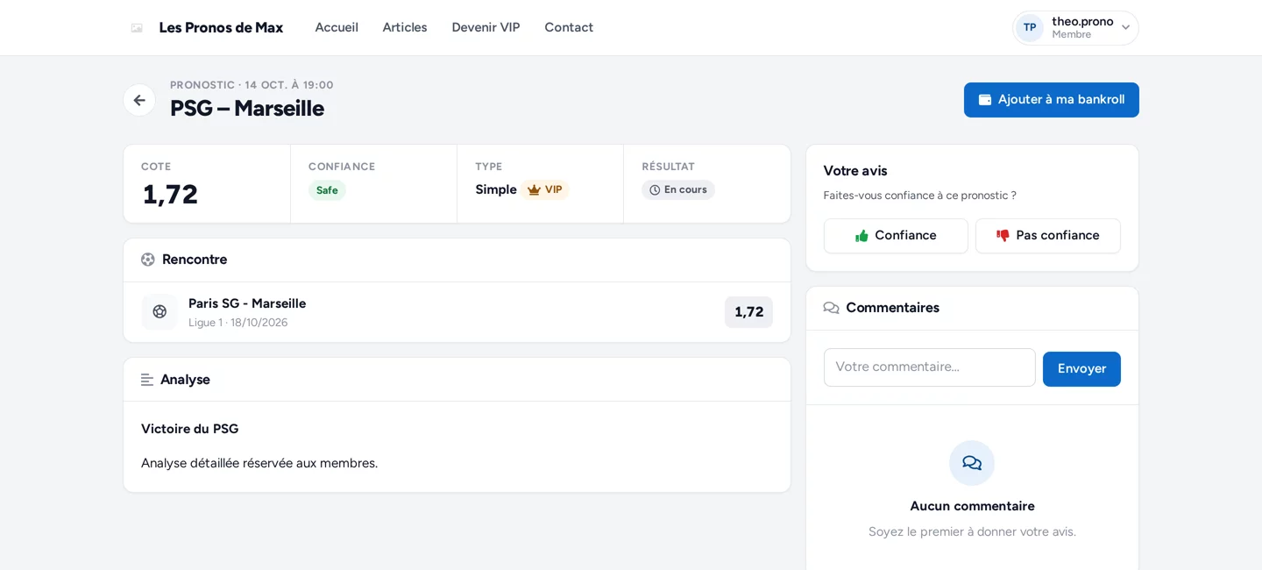Open the Contact page
Viewport: 1262px width, 570px height.
pos(569,27)
